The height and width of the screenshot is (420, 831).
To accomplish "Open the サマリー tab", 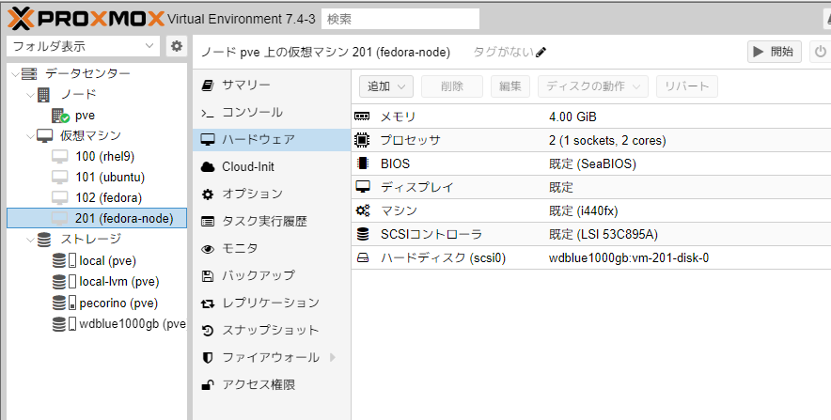I will click(x=272, y=86).
